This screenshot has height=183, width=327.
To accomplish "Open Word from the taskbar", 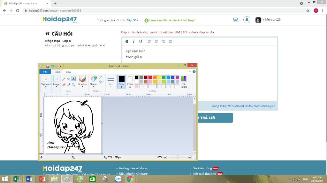I will (x=29, y=179).
